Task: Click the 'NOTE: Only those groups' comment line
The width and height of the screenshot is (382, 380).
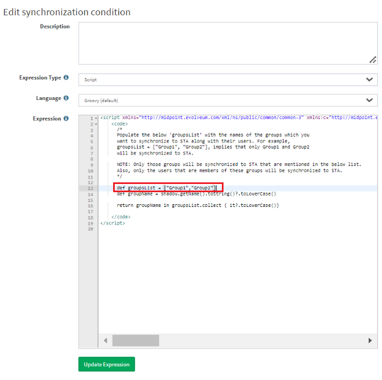Action: (x=239, y=164)
